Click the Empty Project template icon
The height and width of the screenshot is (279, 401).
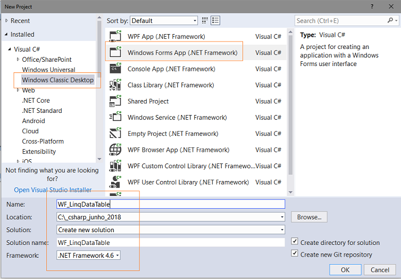coord(115,133)
